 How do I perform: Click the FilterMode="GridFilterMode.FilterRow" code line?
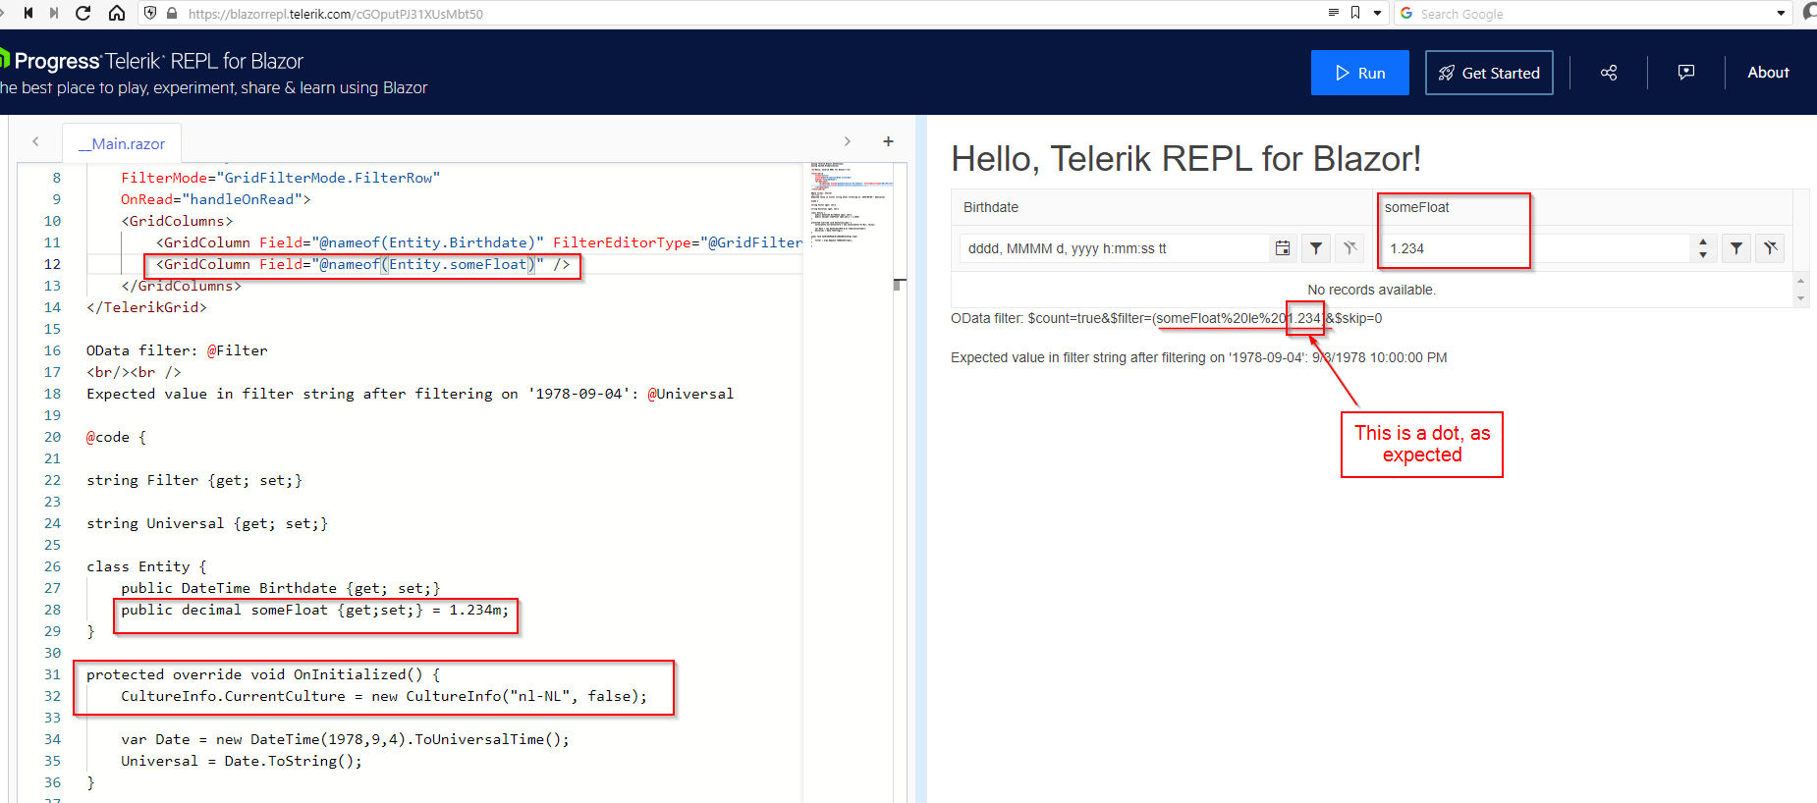tap(281, 178)
